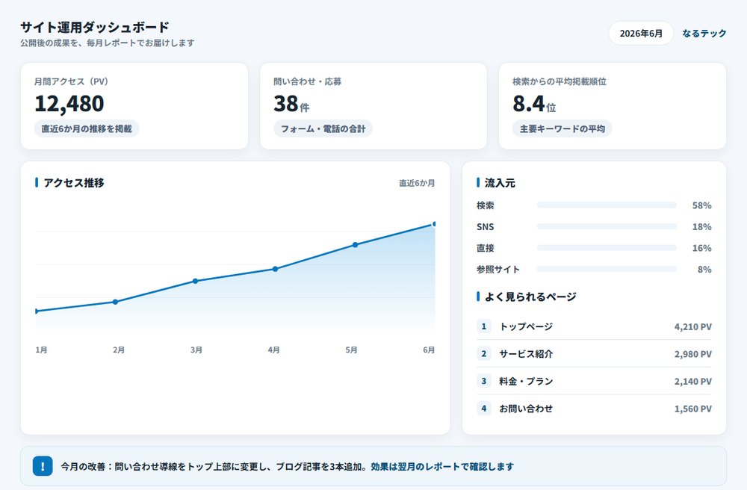Click the フォーム・電話の合計 badge
Screen dimensions: 747x490
323,128
